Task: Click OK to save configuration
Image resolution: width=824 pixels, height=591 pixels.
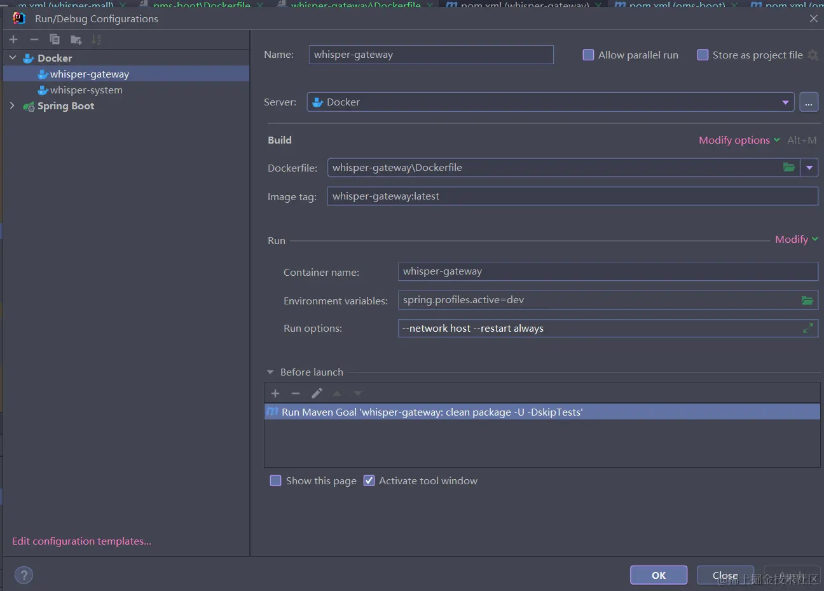Action: click(659, 575)
